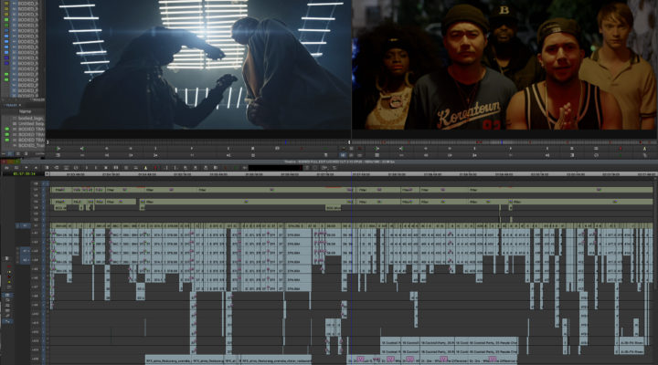Click the Name column header in the bin
The height and width of the screenshot is (365, 658).
[x=26, y=111]
